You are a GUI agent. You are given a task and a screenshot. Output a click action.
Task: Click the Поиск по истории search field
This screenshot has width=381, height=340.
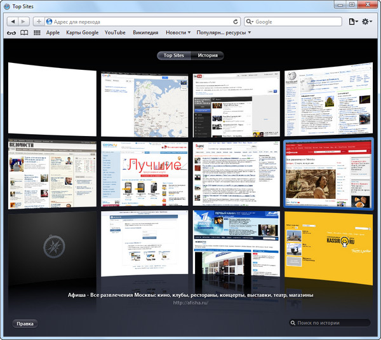click(x=330, y=323)
